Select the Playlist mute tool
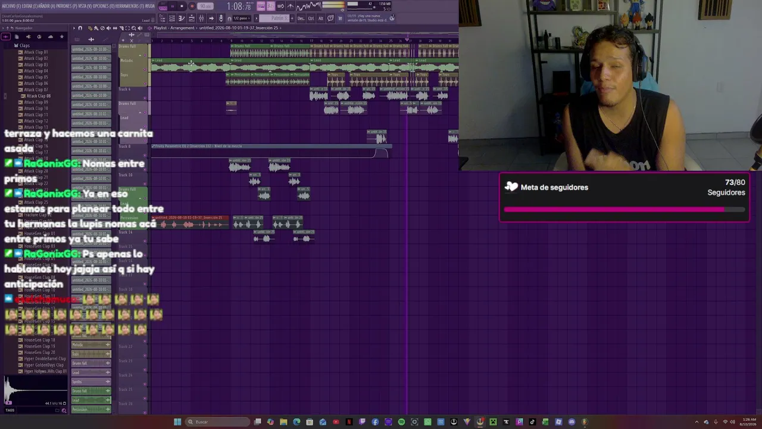Viewport: 762px width, 429px height. pyautogui.click(x=109, y=28)
